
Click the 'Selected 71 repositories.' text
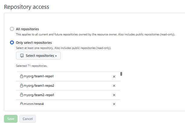click(32, 66)
